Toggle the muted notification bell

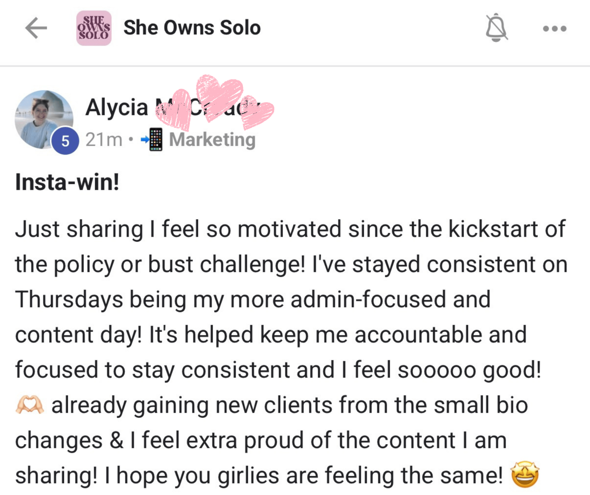(x=496, y=28)
